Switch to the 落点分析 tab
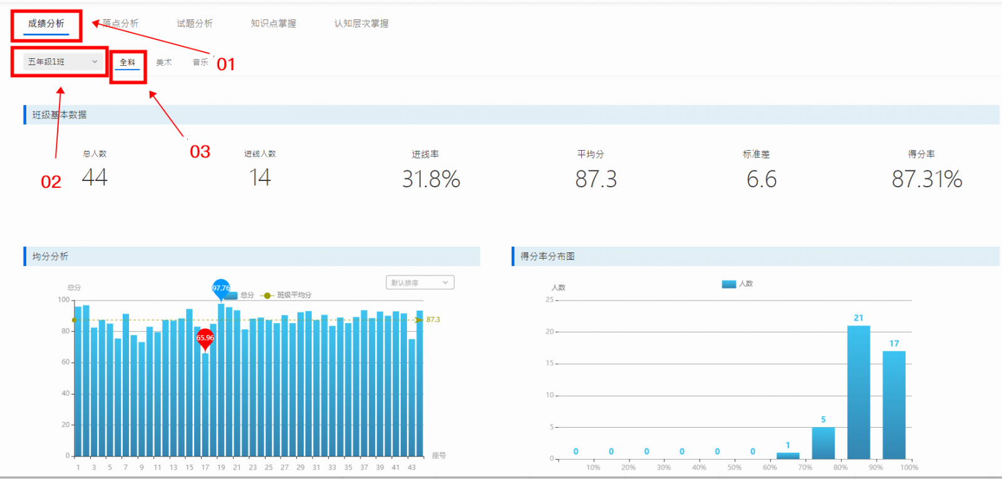Viewport: 1002px width, 479px height. 120,23
